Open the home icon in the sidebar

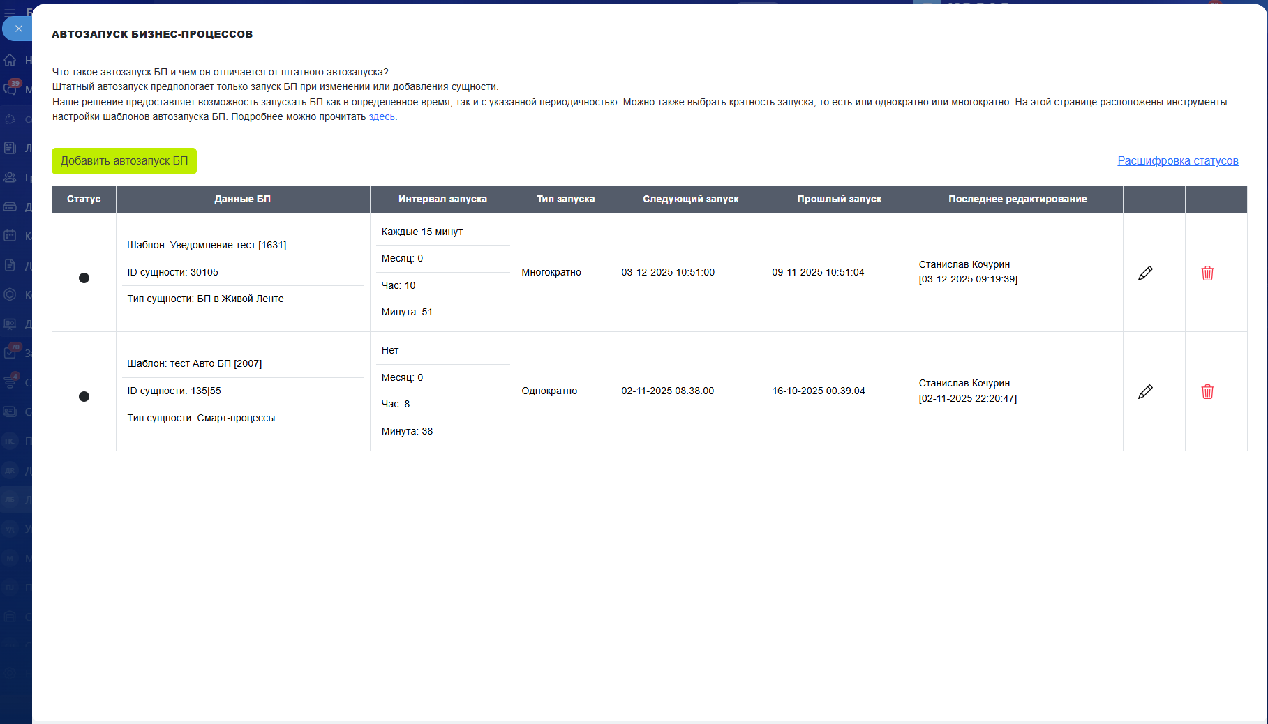click(10, 60)
